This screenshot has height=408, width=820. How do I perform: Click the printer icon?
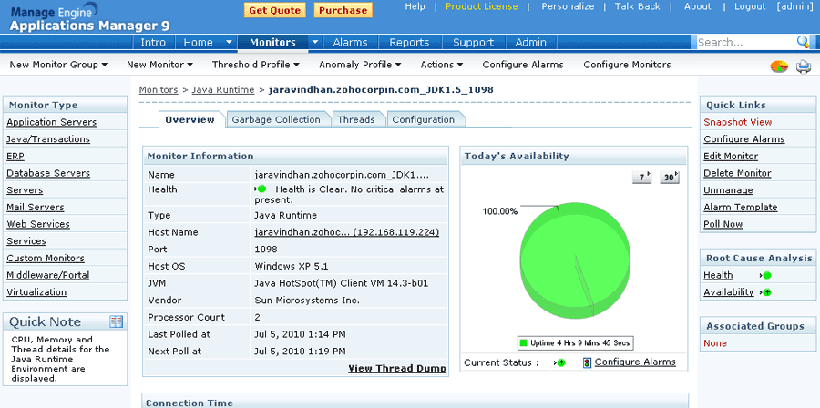pyautogui.click(x=804, y=66)
